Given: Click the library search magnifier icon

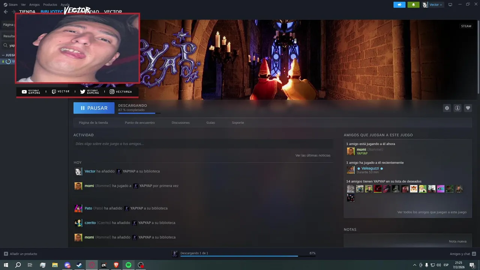Looking at the screenshot, I should [x=5, y=45].
